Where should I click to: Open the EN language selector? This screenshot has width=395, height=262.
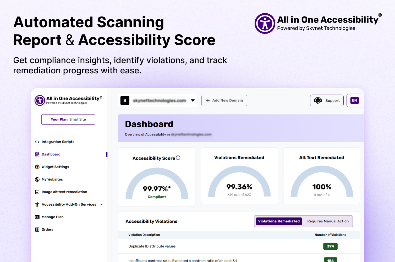coord(355,101)
